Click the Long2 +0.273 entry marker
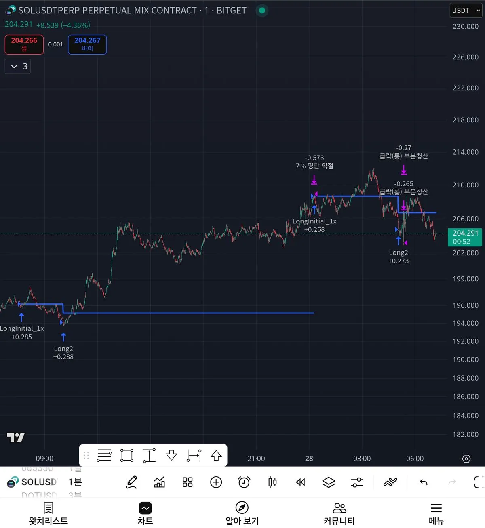The image size is (485, 528). [399, 257]
